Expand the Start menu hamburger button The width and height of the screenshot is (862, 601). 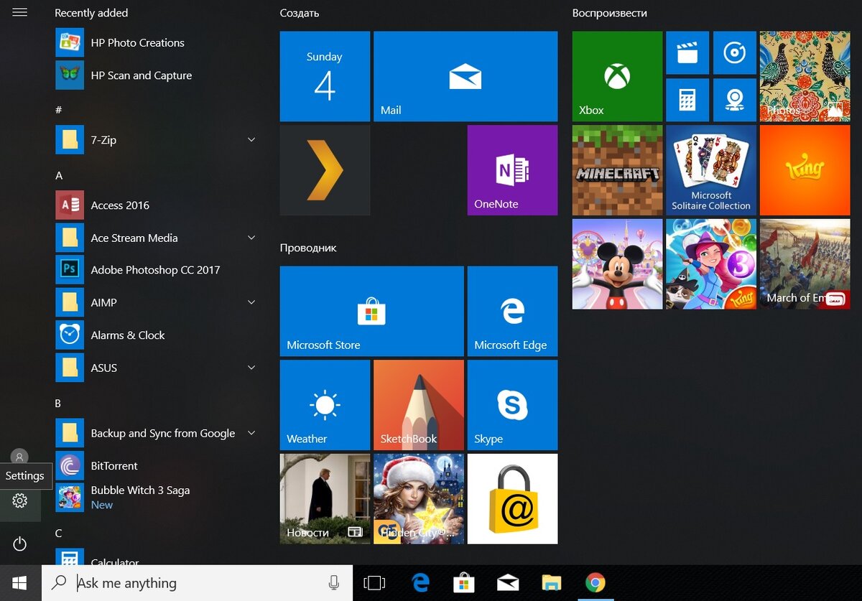tap(19, 12)
